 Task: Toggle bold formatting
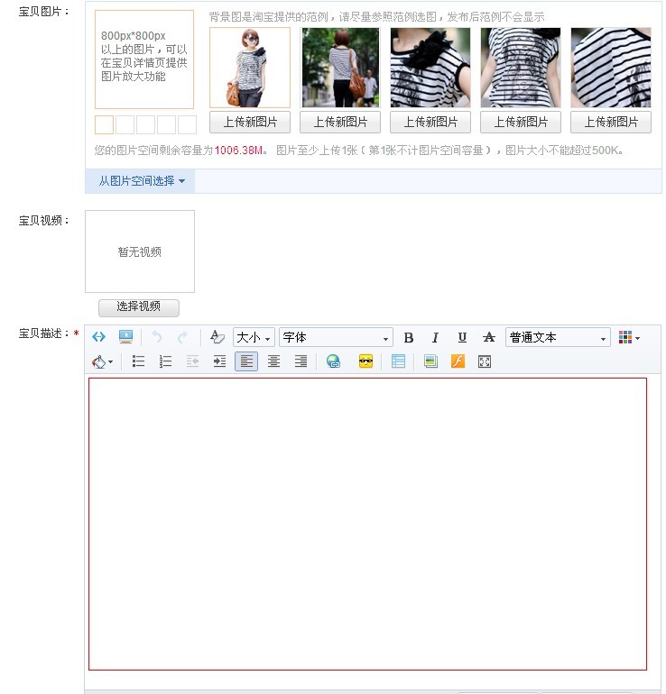click(409, 338)
